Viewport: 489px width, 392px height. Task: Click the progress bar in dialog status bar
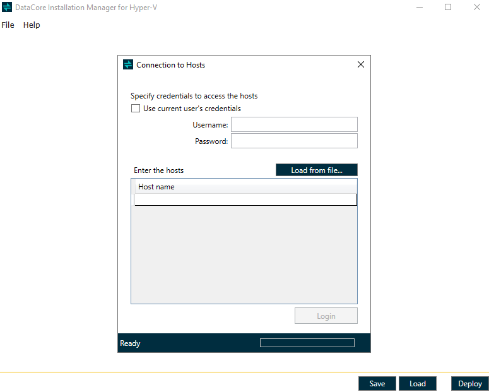coord(307,343)
